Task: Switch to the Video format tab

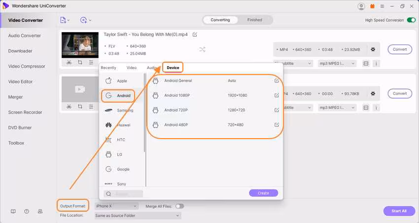Action: [x=132, y=68]
